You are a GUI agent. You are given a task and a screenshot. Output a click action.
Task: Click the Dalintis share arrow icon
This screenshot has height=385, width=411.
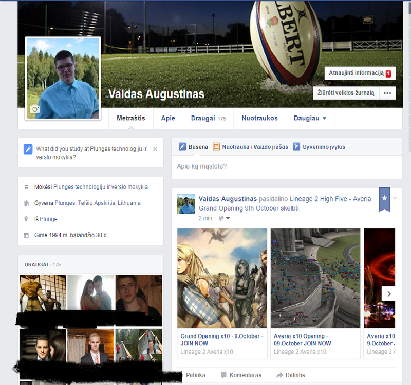click(279, 375)
